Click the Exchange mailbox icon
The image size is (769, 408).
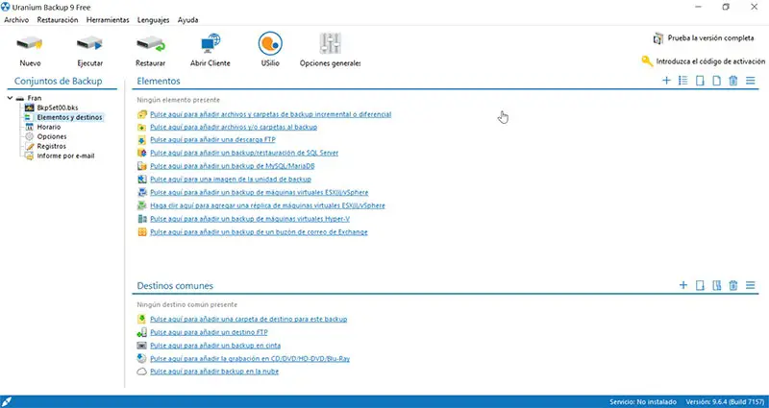(x=142, y=232)
